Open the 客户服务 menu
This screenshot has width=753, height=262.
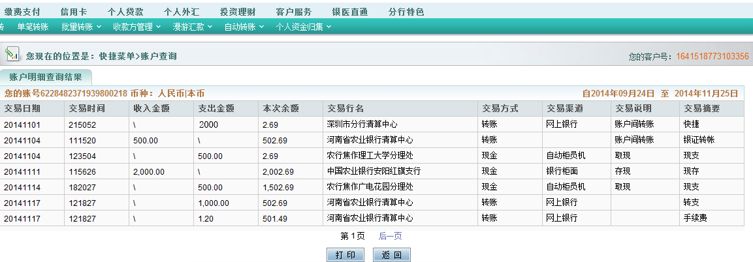[x=294, y=12]
